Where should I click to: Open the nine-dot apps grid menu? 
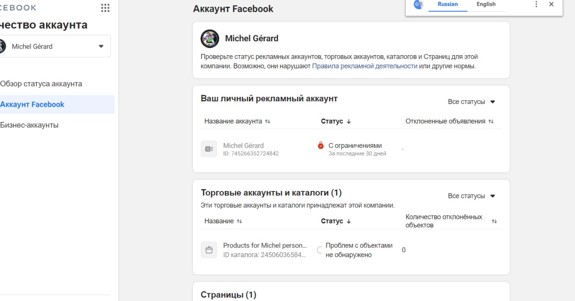(x=105, y=8)
